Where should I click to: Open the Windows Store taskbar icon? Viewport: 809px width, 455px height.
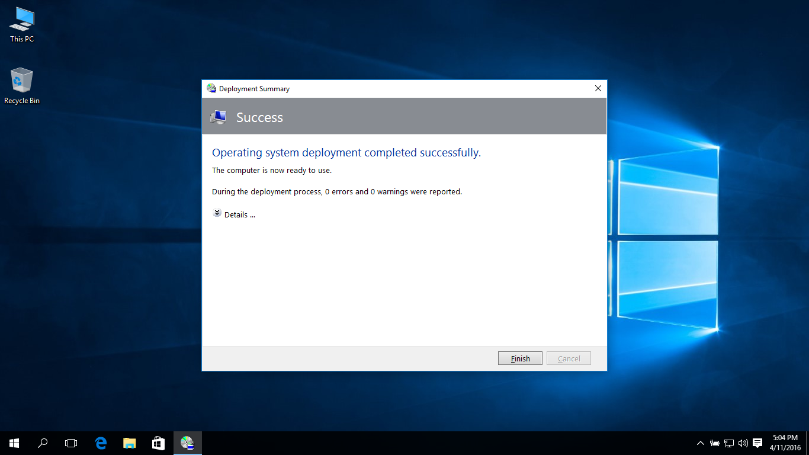[x=158, y=443]
